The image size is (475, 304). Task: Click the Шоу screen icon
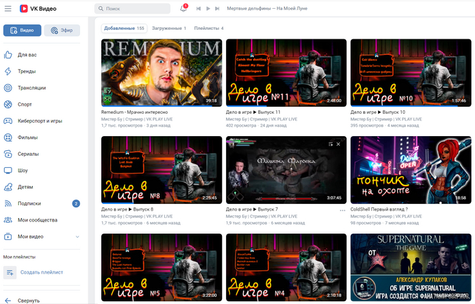click(x=8, y=171)
